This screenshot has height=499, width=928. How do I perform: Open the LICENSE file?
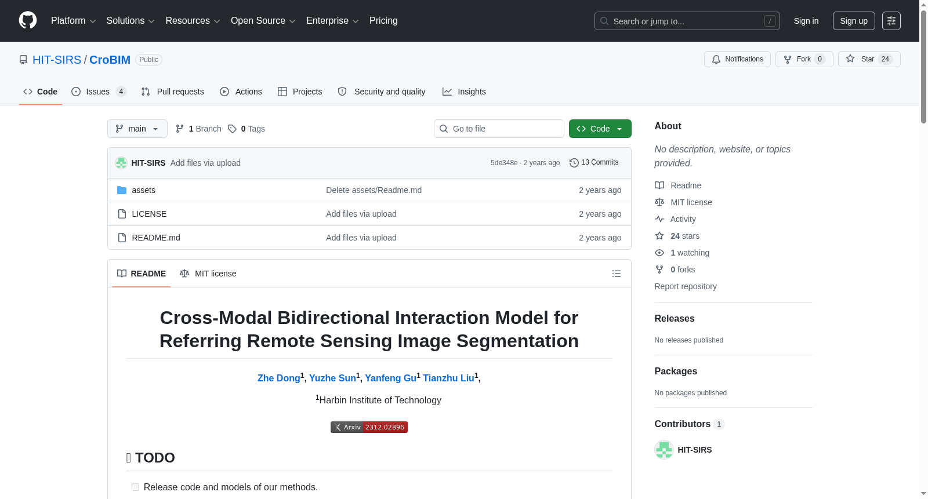(149, 214)
